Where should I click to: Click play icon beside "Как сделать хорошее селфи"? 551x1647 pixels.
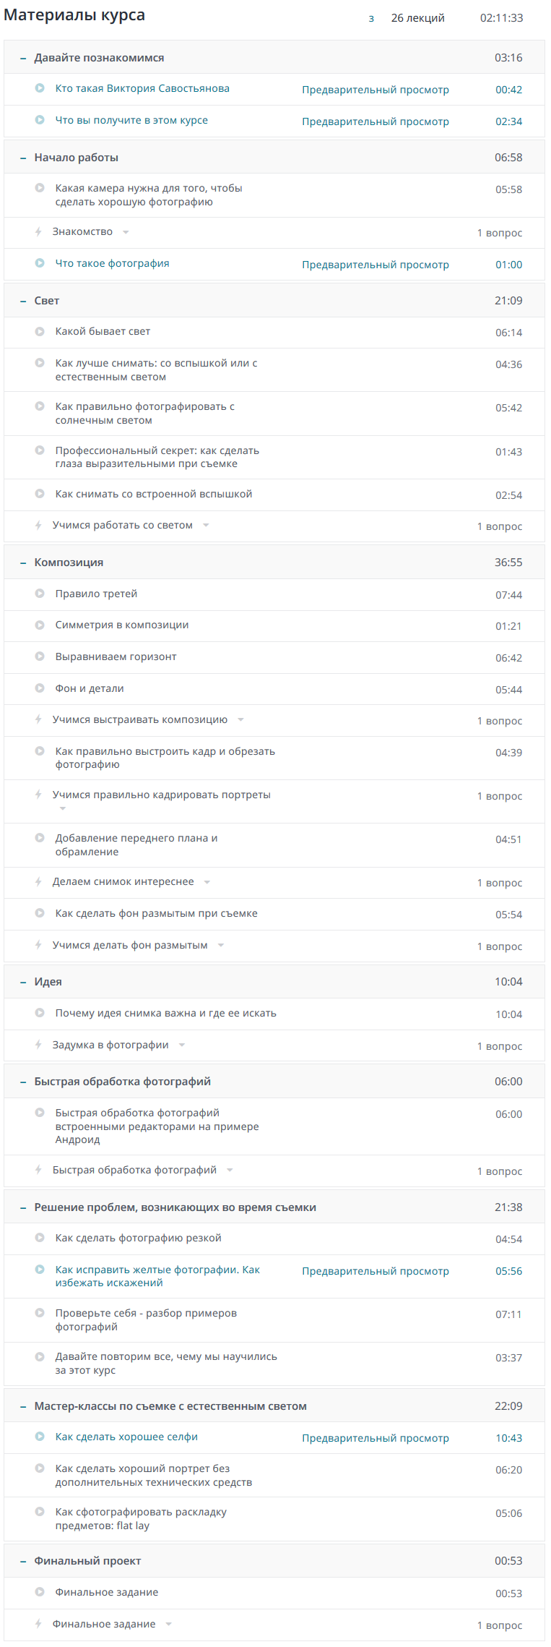coord(40,1437)
